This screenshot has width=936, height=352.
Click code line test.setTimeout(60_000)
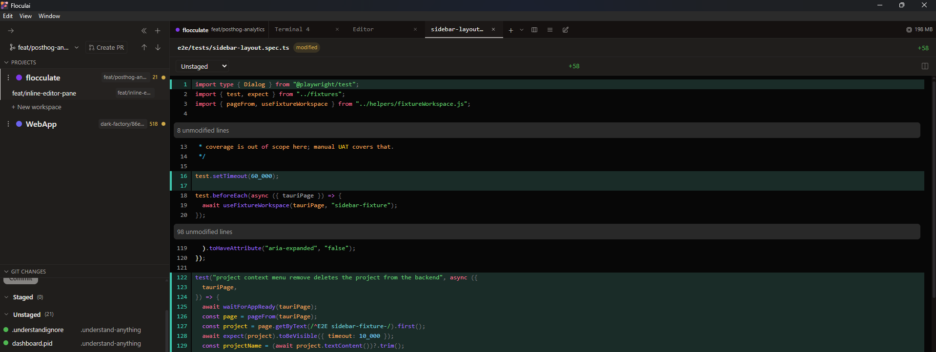[x=237, y=176]
